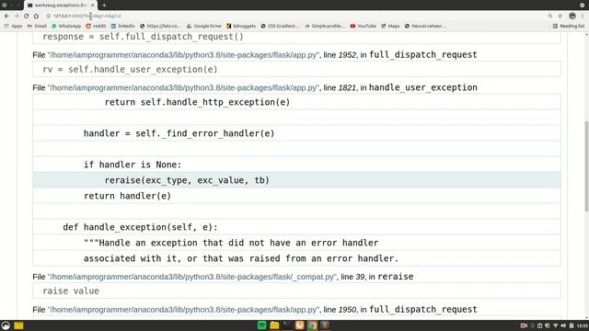Switch to Chrome in the taskbar
This screenshot has width=589, height=331.
(x=312, y=325)
